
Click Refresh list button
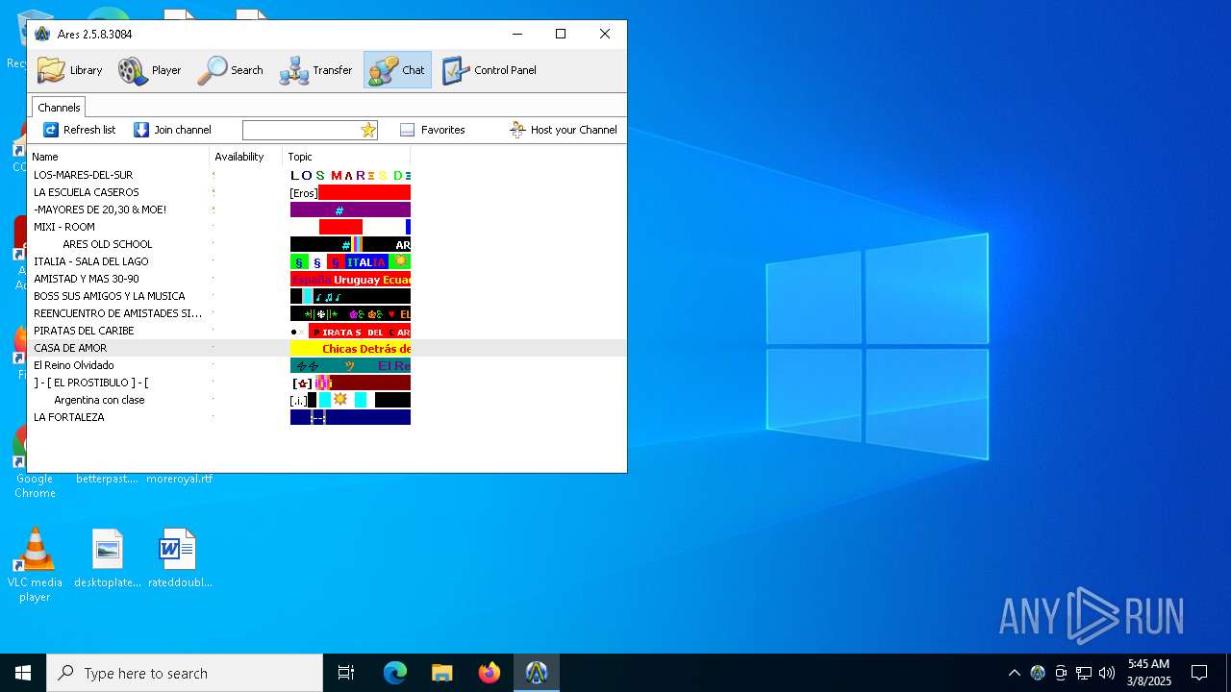80,130
